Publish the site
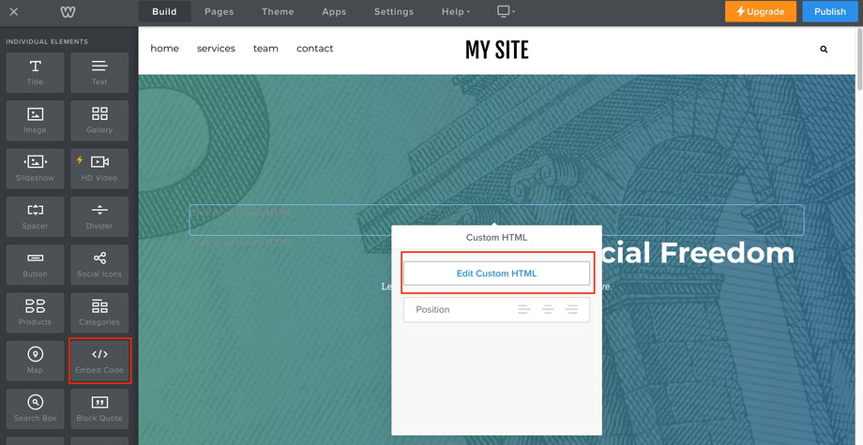 [830, 11]
